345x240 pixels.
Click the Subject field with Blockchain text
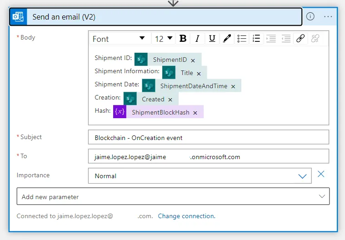click(209, 137)
